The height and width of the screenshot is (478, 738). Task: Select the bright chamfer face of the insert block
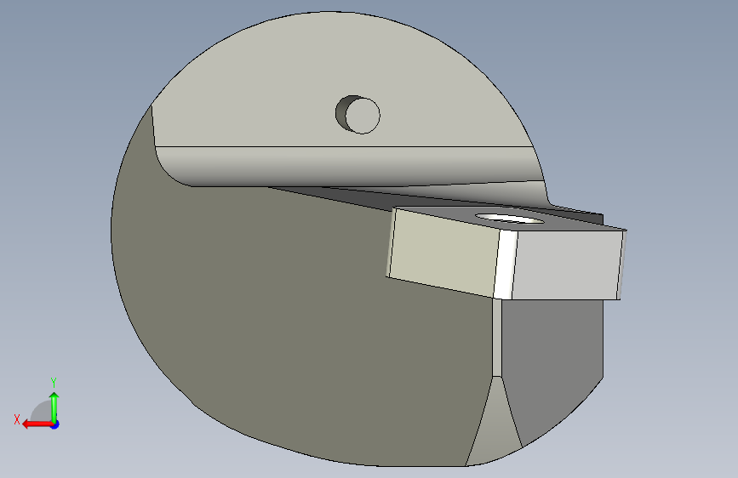click(x=506, y=265)
